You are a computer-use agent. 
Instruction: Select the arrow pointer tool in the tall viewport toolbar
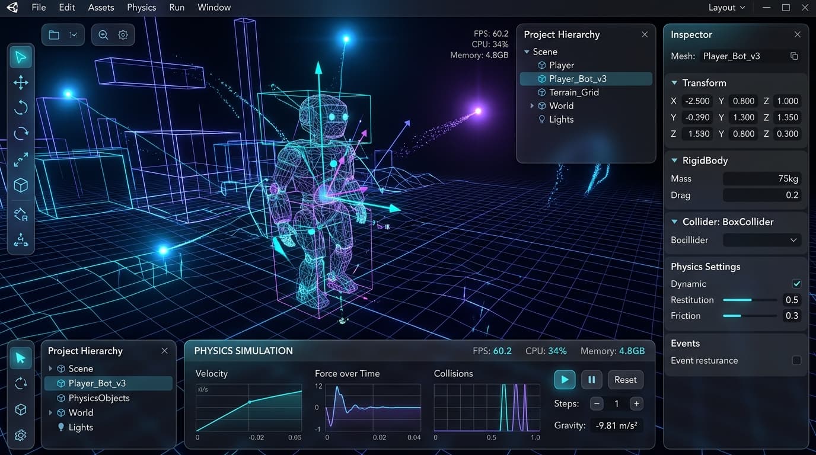21,57
